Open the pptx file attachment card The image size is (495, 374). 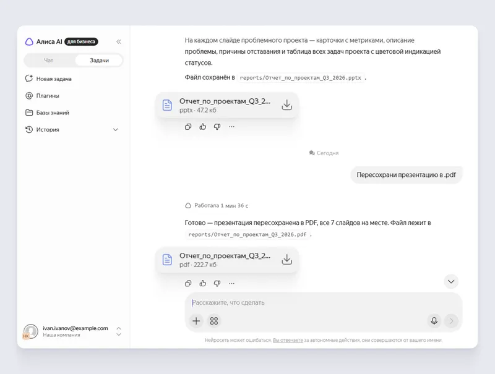pyautogui.click(x=227, y=105)
